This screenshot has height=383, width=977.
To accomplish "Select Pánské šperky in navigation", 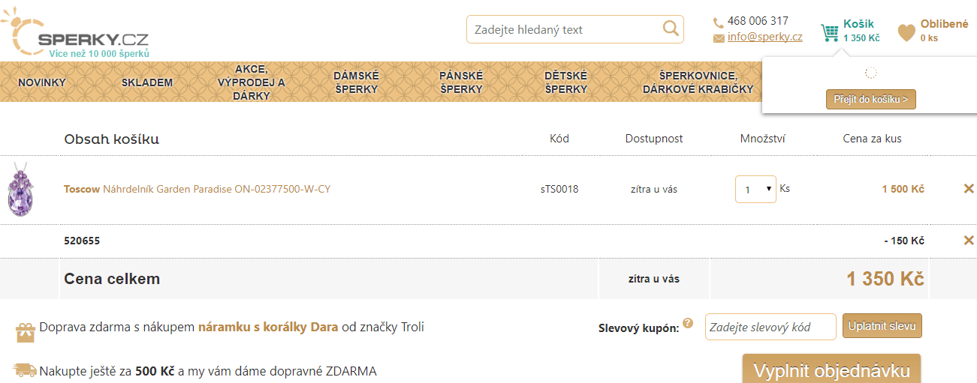I will coord(461,82).
